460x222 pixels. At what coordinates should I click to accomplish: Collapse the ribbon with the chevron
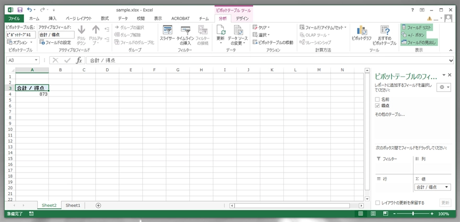451,51
